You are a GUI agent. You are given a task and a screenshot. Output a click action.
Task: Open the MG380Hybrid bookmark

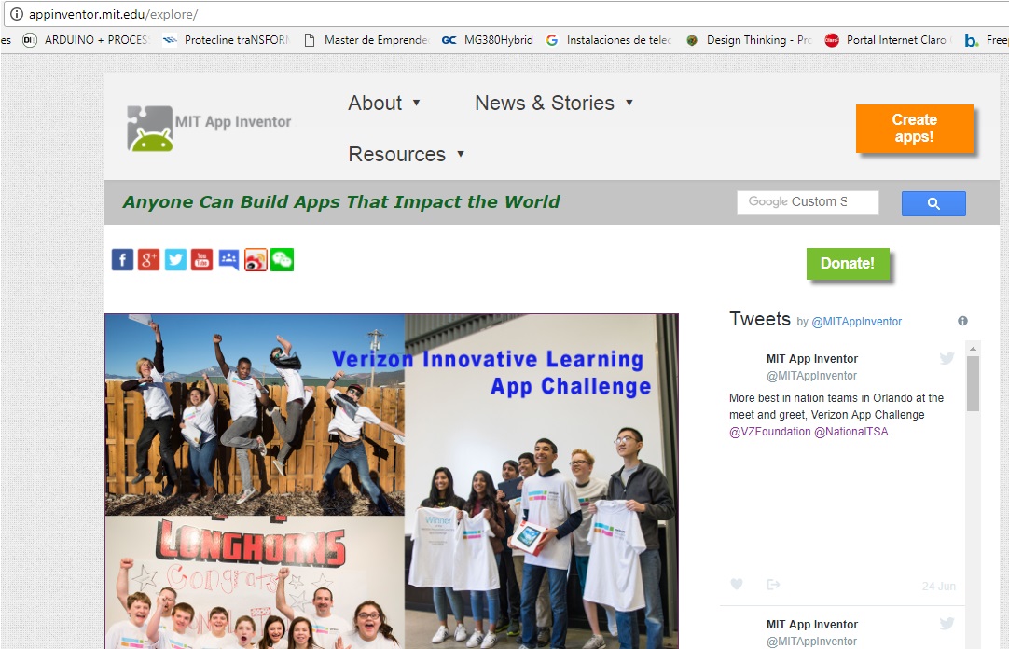pos(487,40)
